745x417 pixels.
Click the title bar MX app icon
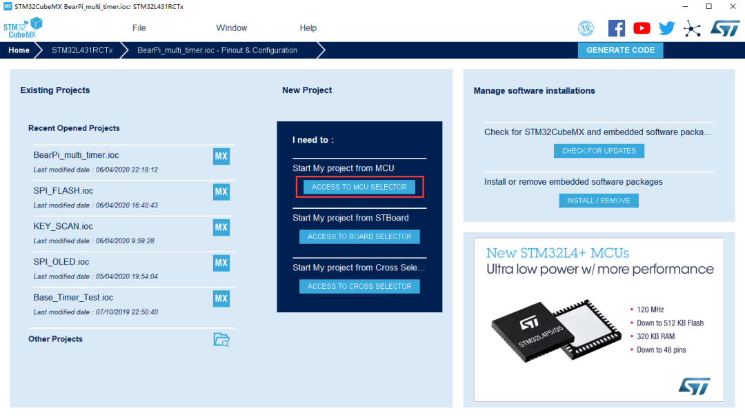click(7, 6)
